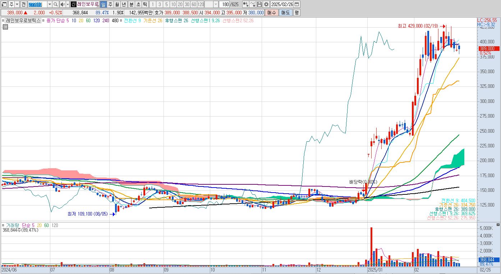The height and width of the screenshot is (274, 501).
Task: Select the 5 interval preset button
Action: [x=166, y=4]
